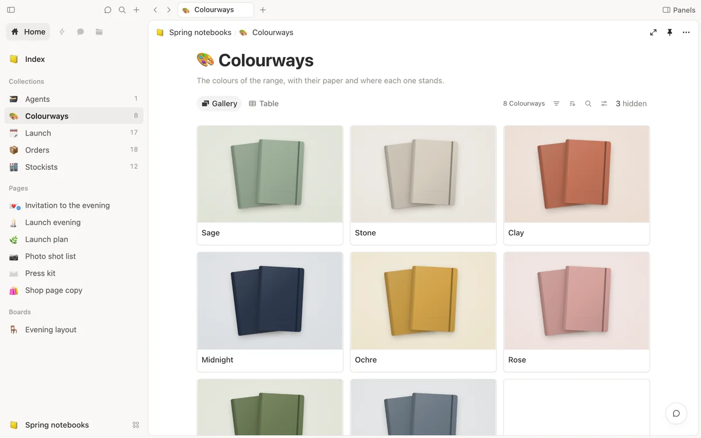
Task: Open the Press kit page
Action: tap(74, 273)
